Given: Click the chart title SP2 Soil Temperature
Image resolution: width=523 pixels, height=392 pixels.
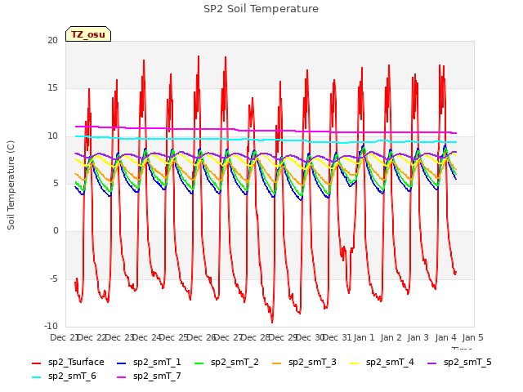Looking at the screenshot, I should (x=261, y=9).
